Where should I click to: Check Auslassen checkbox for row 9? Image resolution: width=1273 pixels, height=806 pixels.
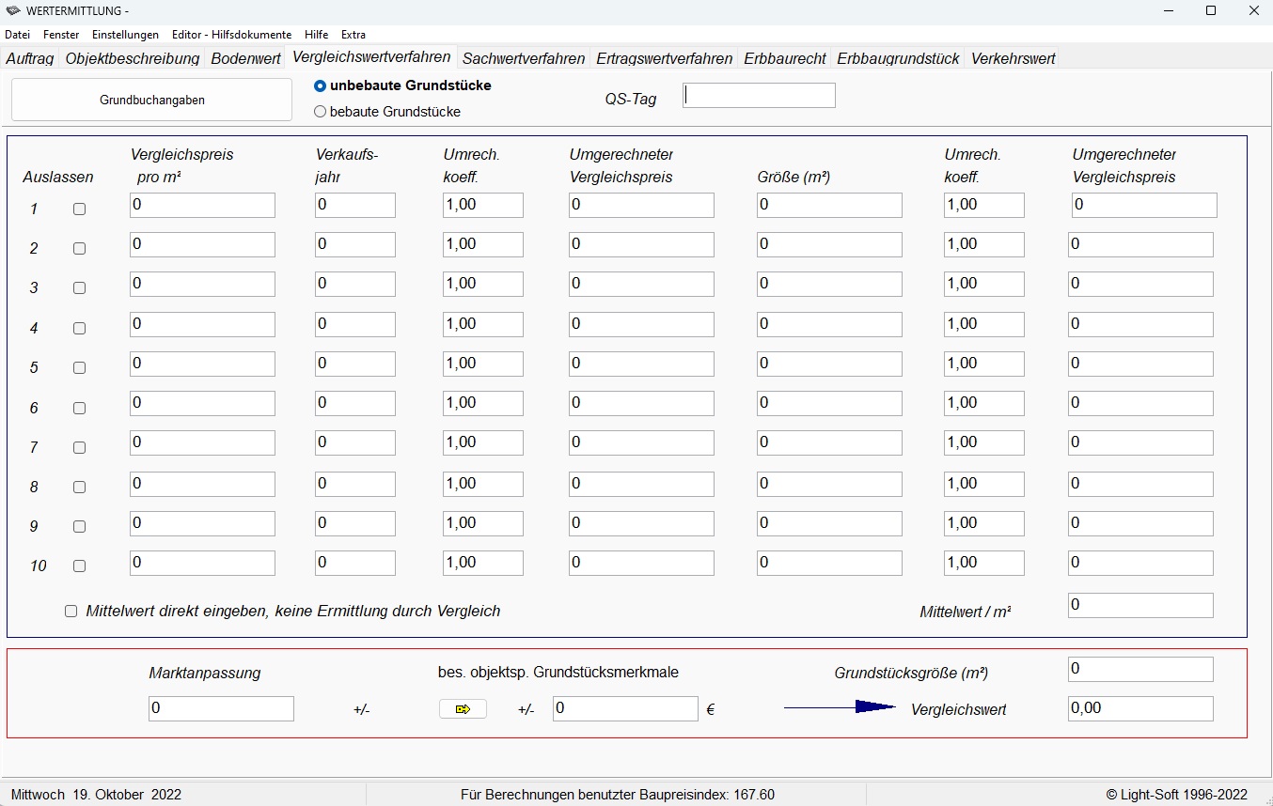tap(79, 526)
